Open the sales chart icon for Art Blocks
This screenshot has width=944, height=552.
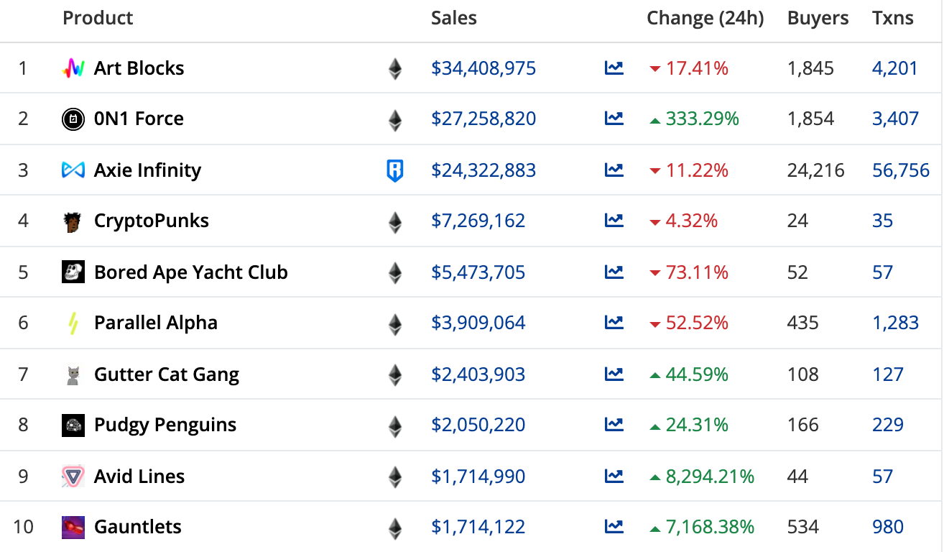[x=614, y=68]
